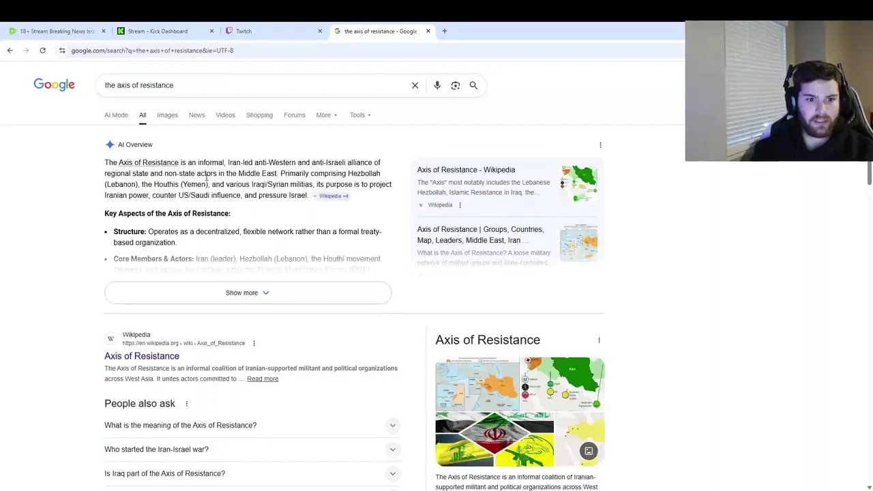Image resolution: width=873 pixels, height=491 pixels.
Task: Open the Tools dropdown
Action: [x=360, y=115]
